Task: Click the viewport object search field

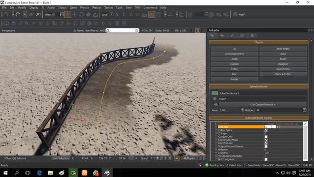Action: (122, 30)
